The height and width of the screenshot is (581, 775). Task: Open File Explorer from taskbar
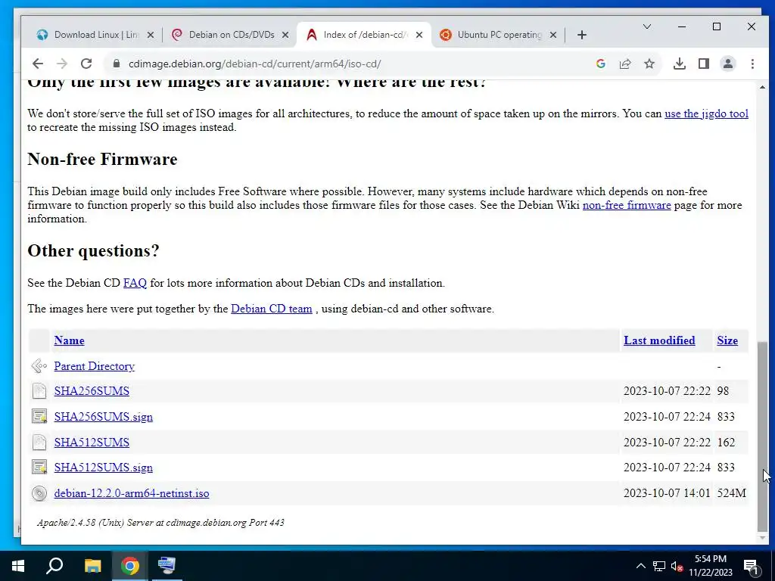point(92,566)
